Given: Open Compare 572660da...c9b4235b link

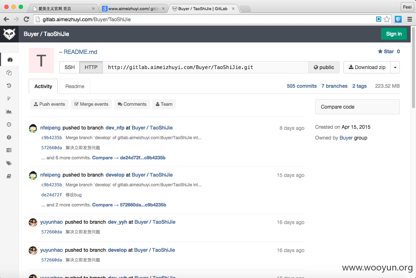Looking at the screenshot, I should [x=129, y=205].
